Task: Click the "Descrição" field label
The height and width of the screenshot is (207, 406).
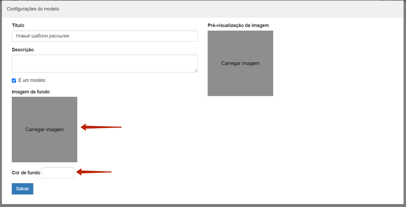Action: [x=23, y=50]
